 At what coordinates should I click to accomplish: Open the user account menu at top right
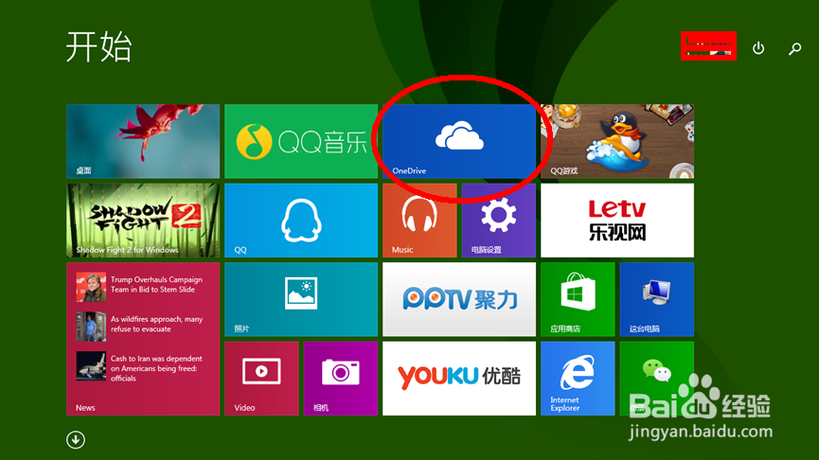[x=708, y=46]
